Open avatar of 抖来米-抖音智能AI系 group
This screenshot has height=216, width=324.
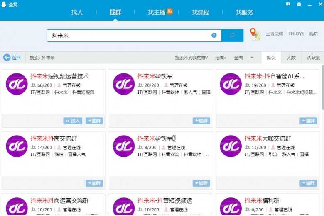click(231, 84)
